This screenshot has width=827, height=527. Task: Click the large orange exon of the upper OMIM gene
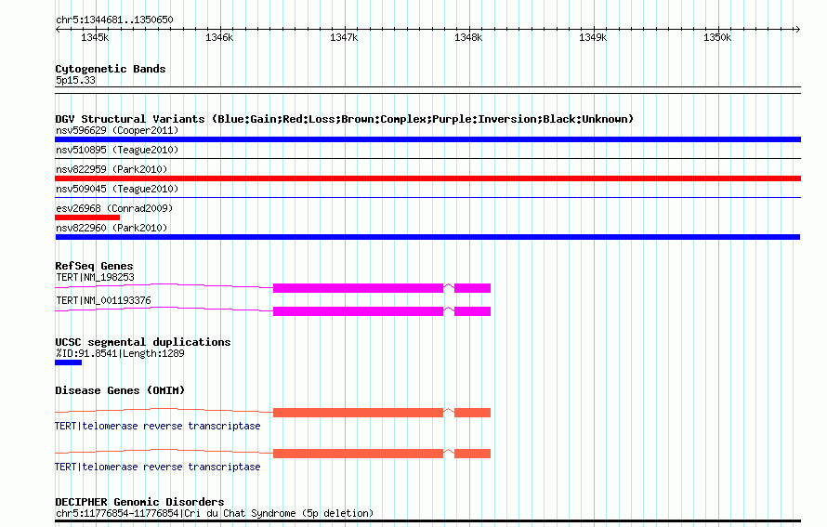(358, 413)
